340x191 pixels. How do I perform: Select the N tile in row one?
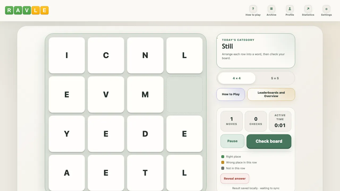(x=145, y=55)
